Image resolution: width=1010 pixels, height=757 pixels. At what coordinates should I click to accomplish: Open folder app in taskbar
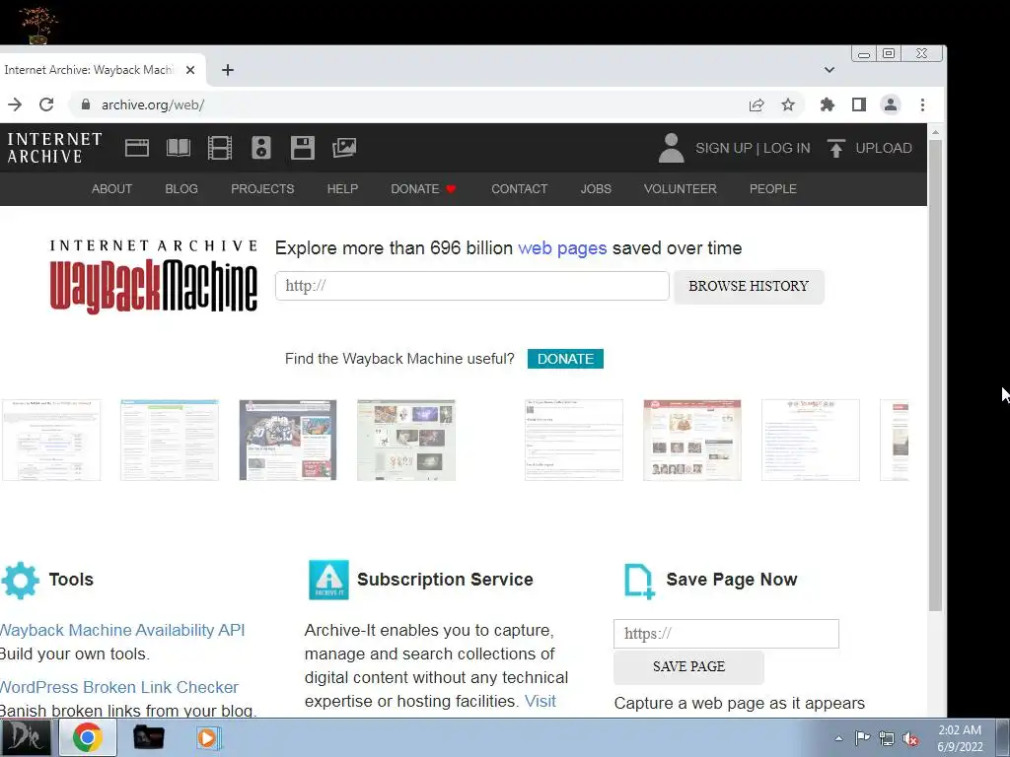click(148, 737)
